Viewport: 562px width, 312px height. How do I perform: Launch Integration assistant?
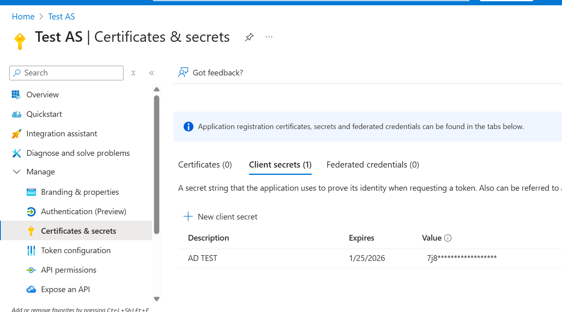point(62,133)
